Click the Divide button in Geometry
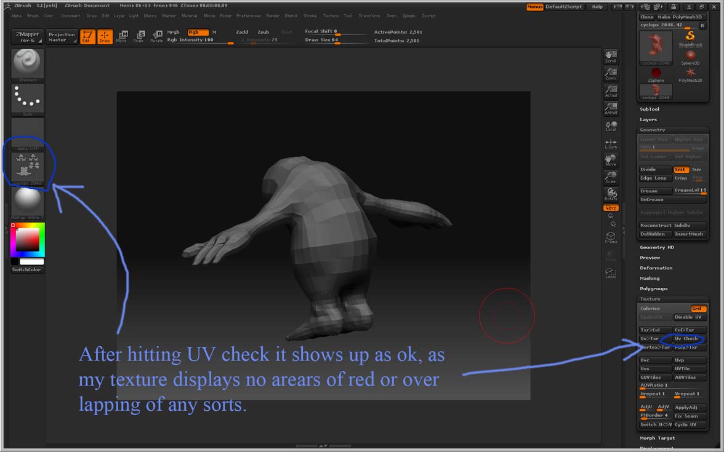724x452 pixels. click(x=654, y=169)
